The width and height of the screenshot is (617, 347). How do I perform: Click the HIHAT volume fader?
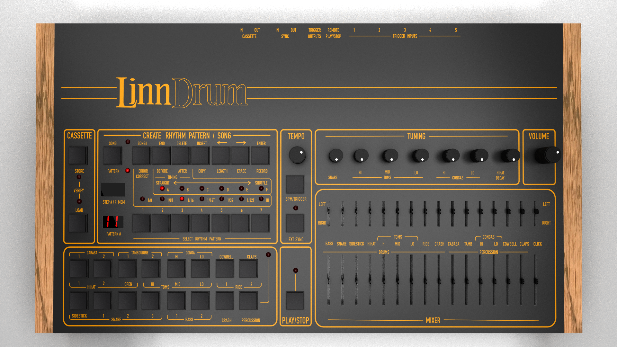tap(370, 280)
